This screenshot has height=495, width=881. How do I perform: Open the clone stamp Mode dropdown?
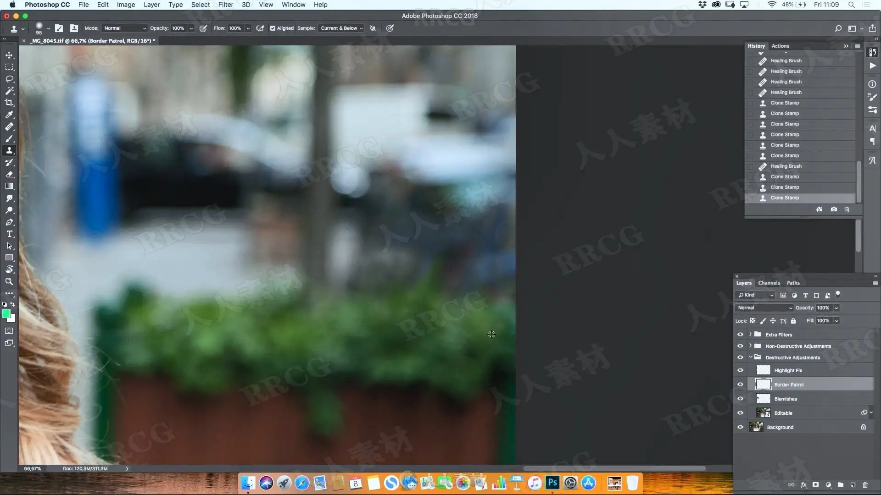click(124, 28)
